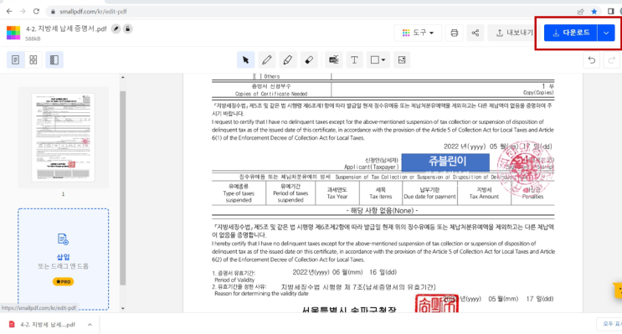Select the insert image tool
This screenshot has height=334, width=622.
402,60
